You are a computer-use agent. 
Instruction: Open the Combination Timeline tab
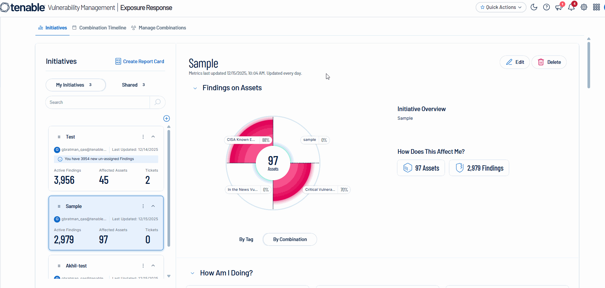point(99,28)
